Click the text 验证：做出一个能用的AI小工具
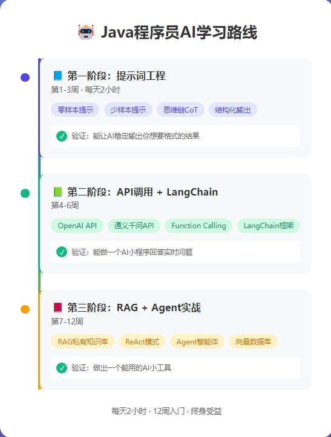 point(121,368)
